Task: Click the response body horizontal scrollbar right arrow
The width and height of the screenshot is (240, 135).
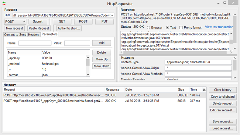Action: (x=231, y=53)
